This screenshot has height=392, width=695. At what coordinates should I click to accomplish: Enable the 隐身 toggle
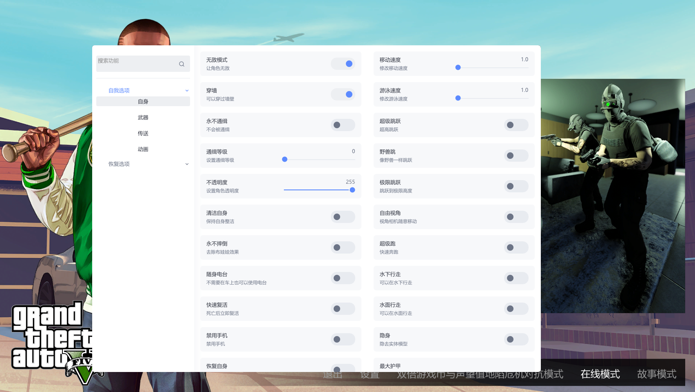[x=516, y=339]
